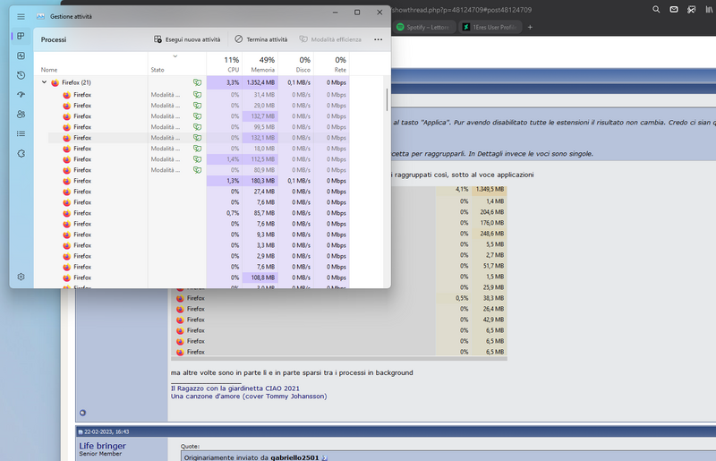
Task: Open the Task Manager hamburger navigation menu
Action: 21,16
